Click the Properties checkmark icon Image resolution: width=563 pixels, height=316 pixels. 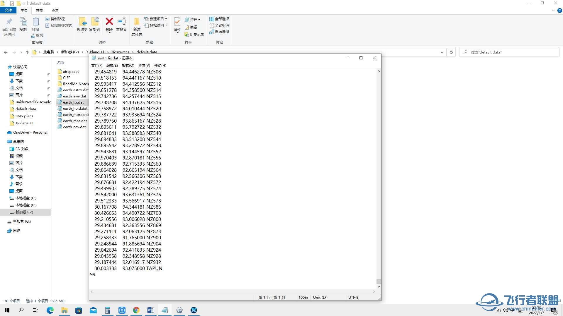click(177, 22)
